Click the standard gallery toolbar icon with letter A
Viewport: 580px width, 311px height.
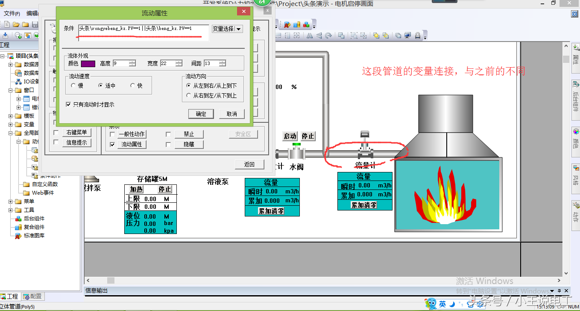[x=287, y=24]
